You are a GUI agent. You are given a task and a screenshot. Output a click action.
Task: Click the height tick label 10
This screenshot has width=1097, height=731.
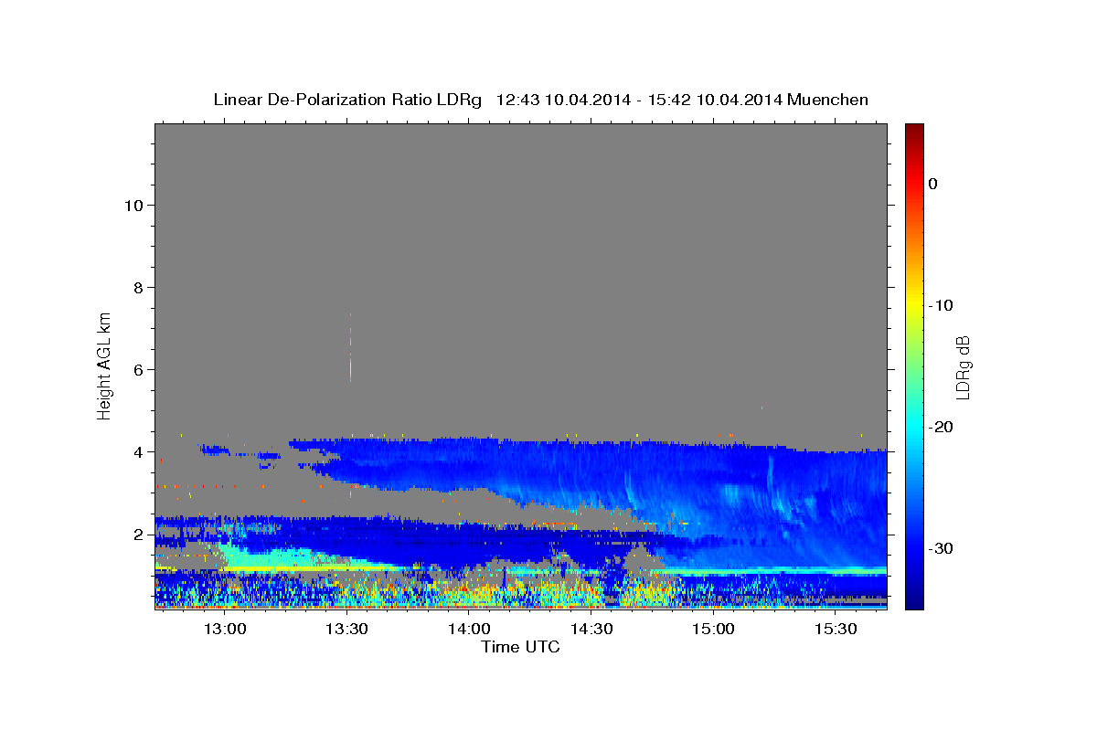(133, 205)
